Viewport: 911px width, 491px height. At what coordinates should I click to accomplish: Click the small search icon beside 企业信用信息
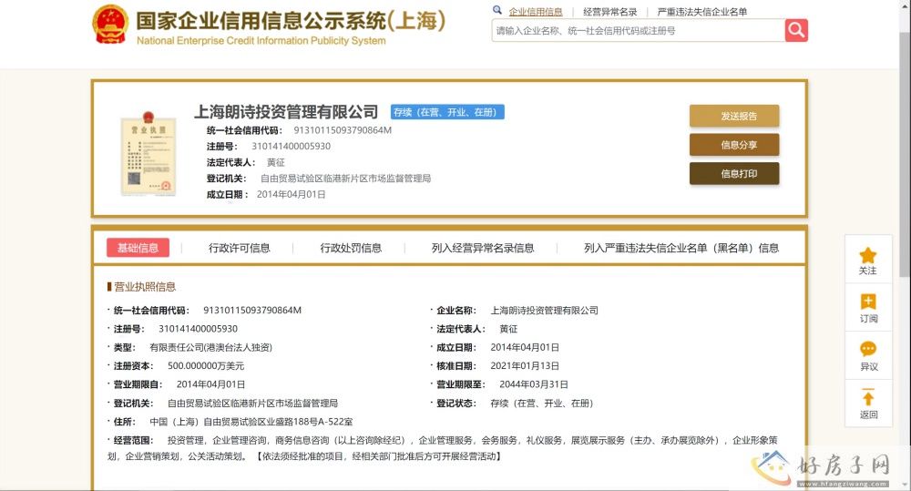pos(497,11)
